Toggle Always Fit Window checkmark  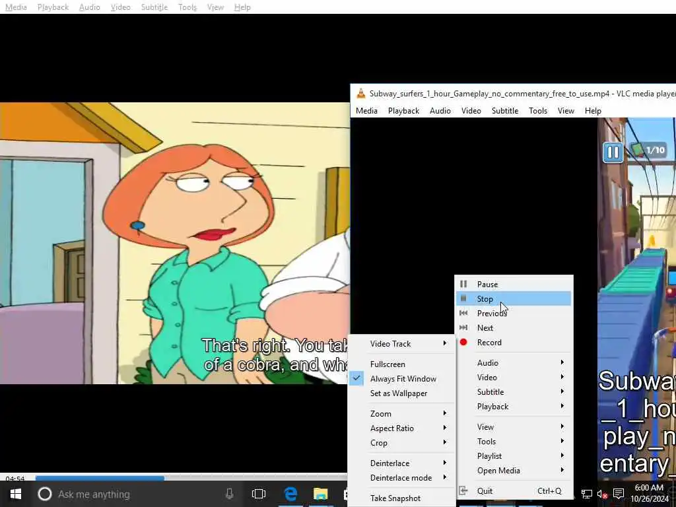pyautogui.click(x=356, y=378)
